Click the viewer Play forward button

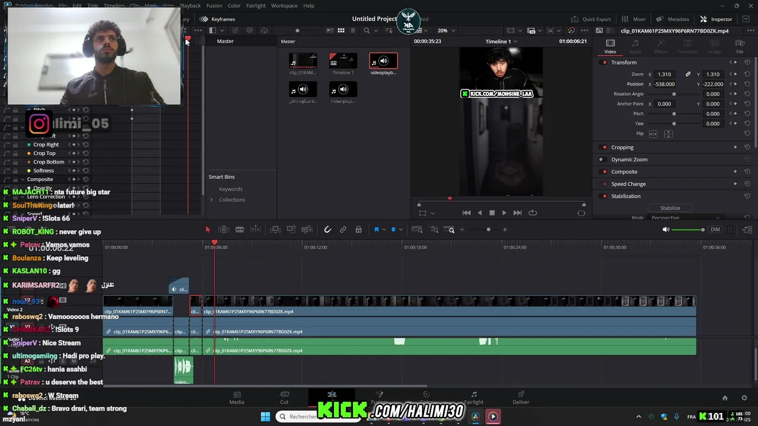pyautogui.click(x=504, y=213)
